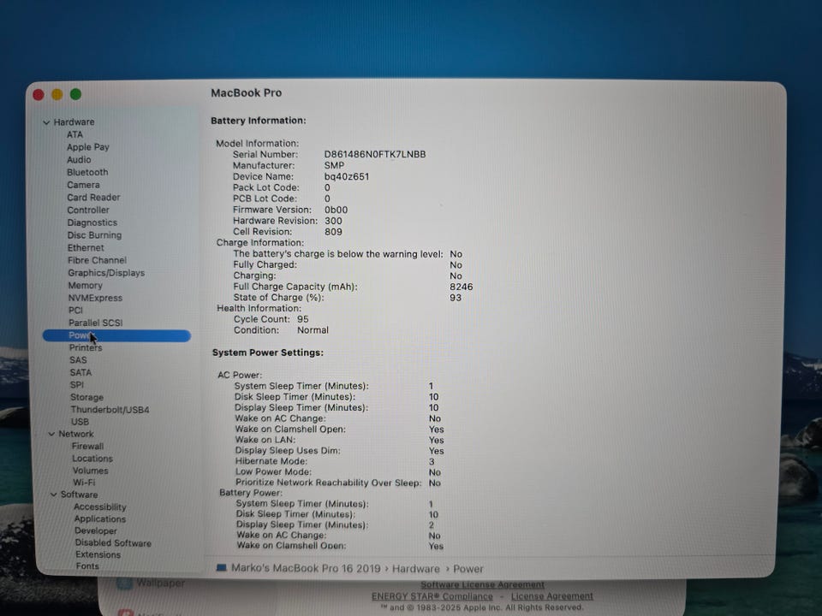Select Firewall under Network
Image resolution: width=822 pixels, height=616 pixels.
87,447
